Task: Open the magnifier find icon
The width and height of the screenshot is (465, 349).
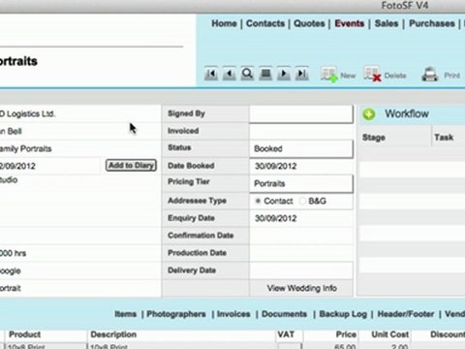Action: [x=247, y=74]
